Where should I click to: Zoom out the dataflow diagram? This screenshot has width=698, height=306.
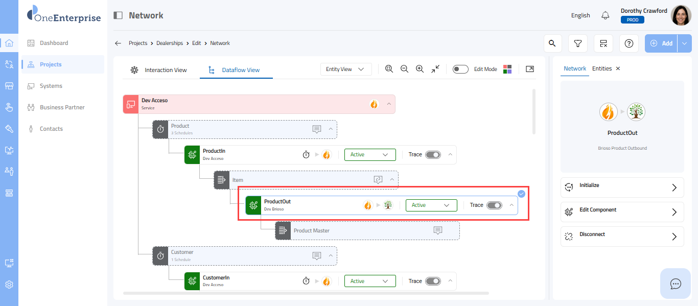[x=404, y=69]
